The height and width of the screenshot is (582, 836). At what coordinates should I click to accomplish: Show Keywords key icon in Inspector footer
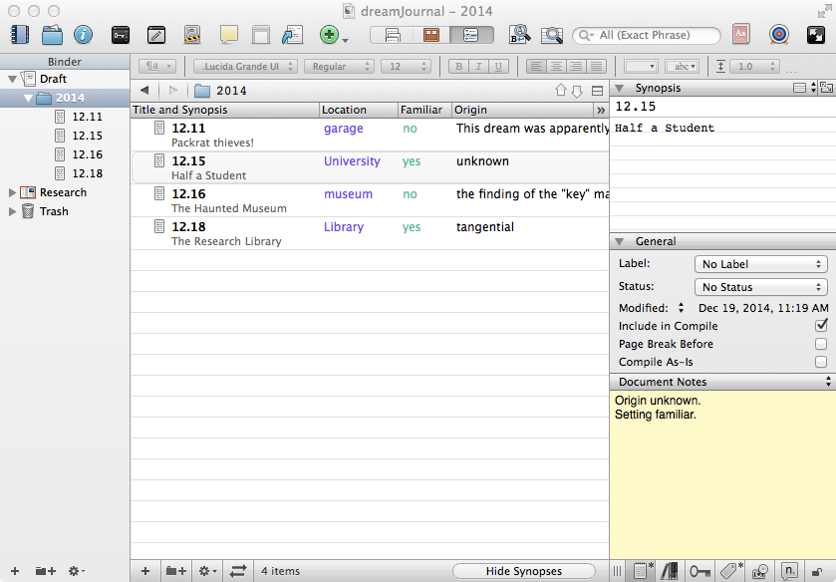[700, 571]
